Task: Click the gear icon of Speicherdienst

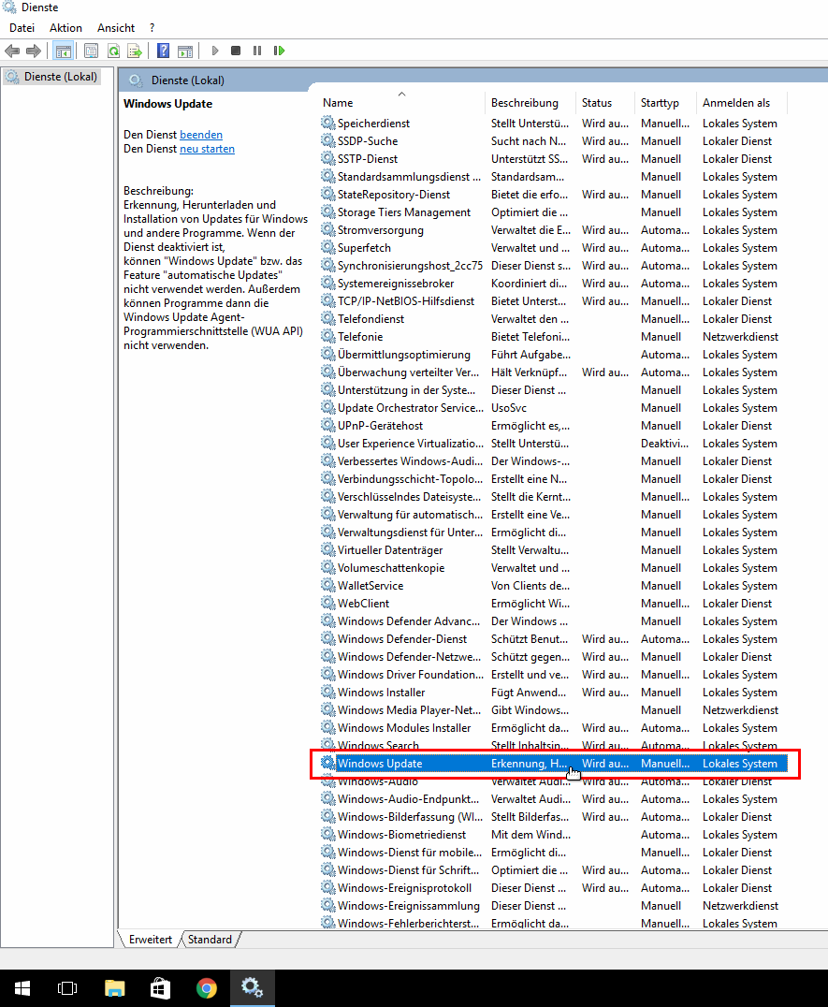Action: tap(328, 123)
